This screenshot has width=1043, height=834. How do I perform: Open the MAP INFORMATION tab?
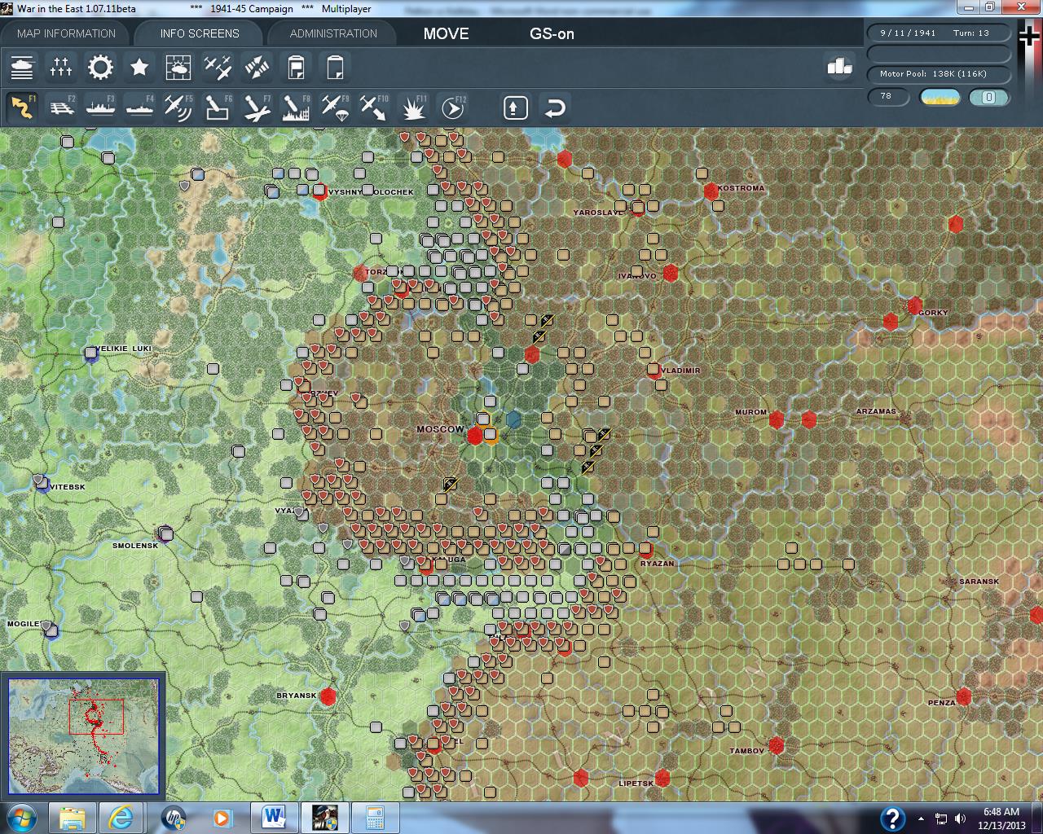click(66, 33)
